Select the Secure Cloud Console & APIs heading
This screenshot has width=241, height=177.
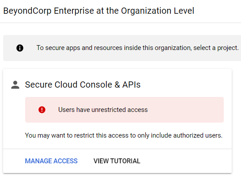click(83, 85)
